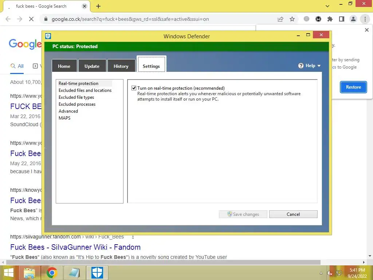Viewport: 373px width, 280px height.
Task: Click Chrome horizontal scrollbar
Action: coord(163,262)
